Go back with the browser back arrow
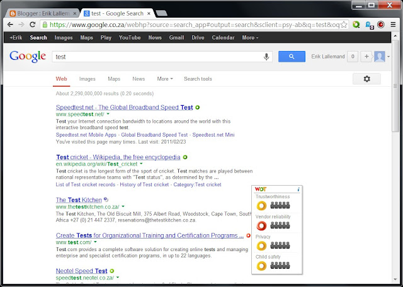The image size is (403, 287). pyautogui.click(x=10, y=25)
